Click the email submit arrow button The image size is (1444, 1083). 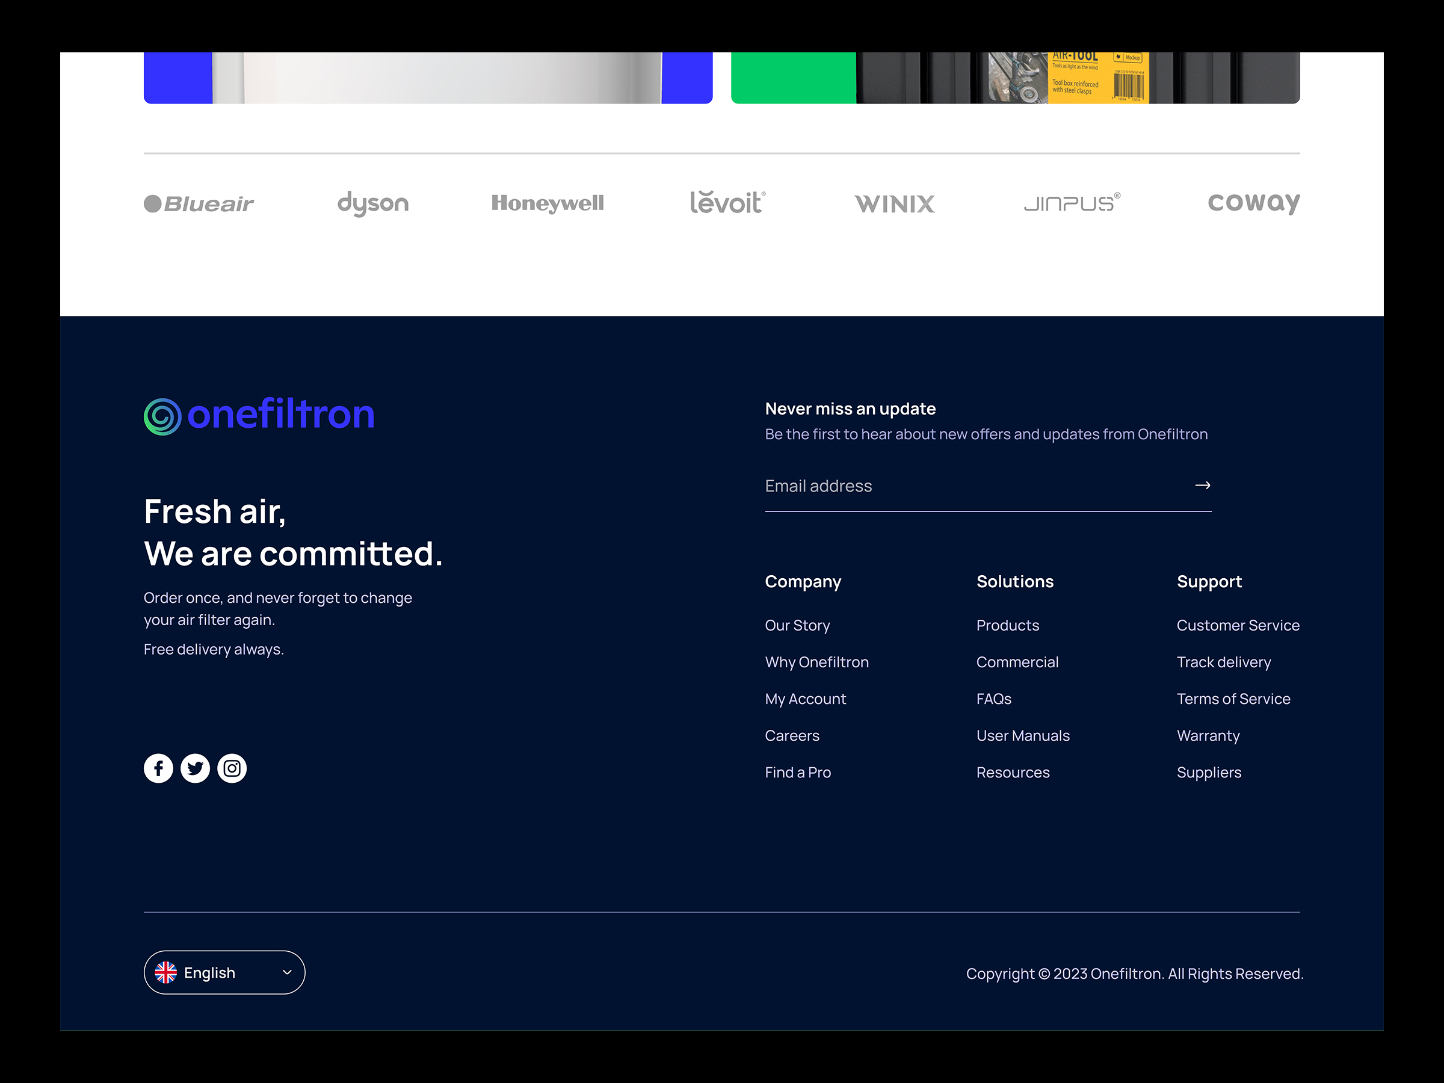pos(1203,486)
